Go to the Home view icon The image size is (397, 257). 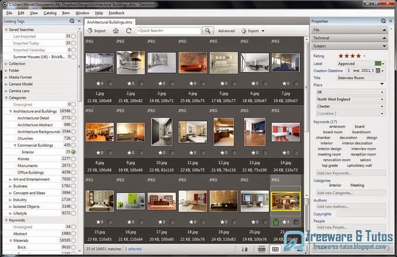point(116,31)
